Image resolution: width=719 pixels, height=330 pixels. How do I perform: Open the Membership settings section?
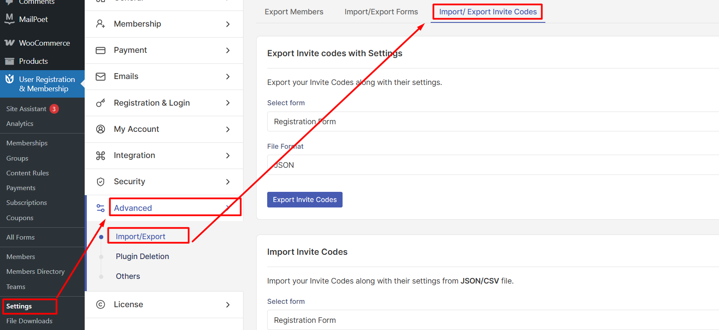click(x=164, y=24)
